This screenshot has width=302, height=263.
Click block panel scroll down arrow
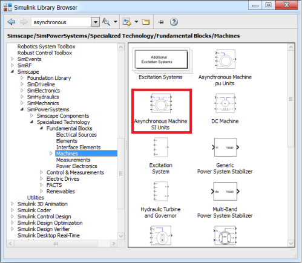[291, 243]
